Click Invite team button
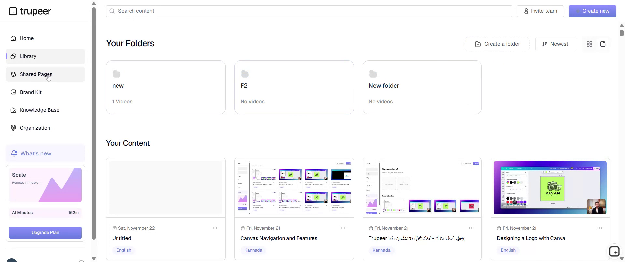The width and height of the screenshot is (625, 262). coord(540,11)
